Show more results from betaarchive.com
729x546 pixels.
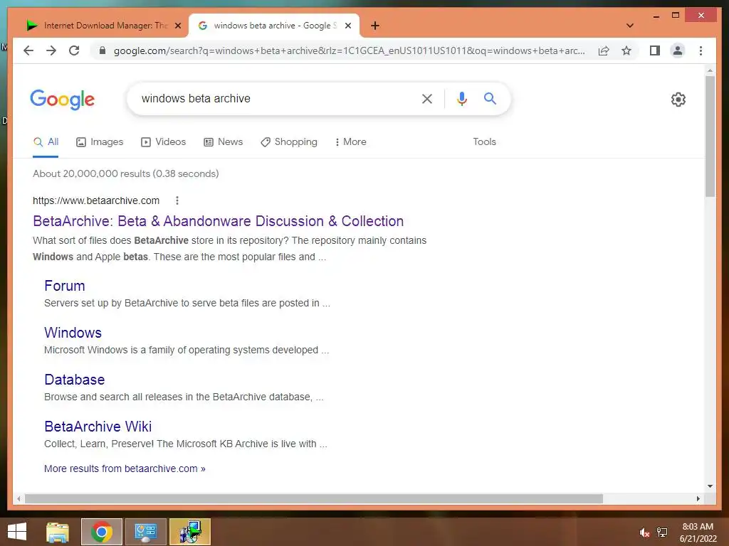pyautogui.click(x=125, y=469)
